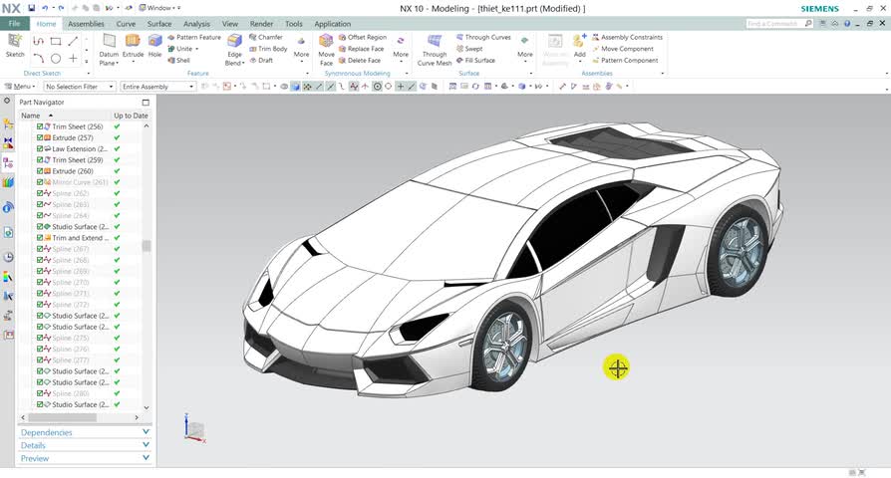Screen dimensions: 891x478
Task: Uncheck the Extrude (257) feature
Action: [x=40, y=137]
